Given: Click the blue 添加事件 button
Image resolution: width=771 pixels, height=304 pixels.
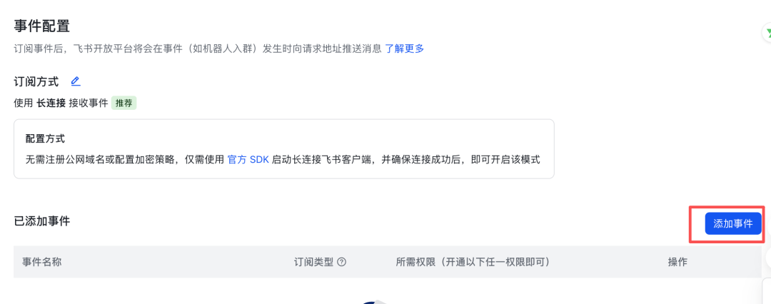Looking at the screenshot, I should point(733,224).
